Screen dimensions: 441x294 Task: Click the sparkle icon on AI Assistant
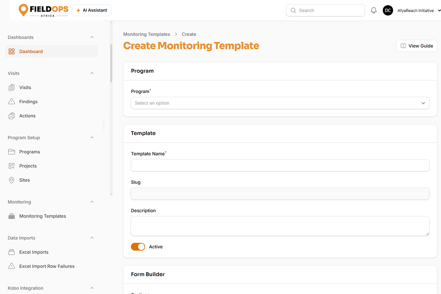(78, 10)
